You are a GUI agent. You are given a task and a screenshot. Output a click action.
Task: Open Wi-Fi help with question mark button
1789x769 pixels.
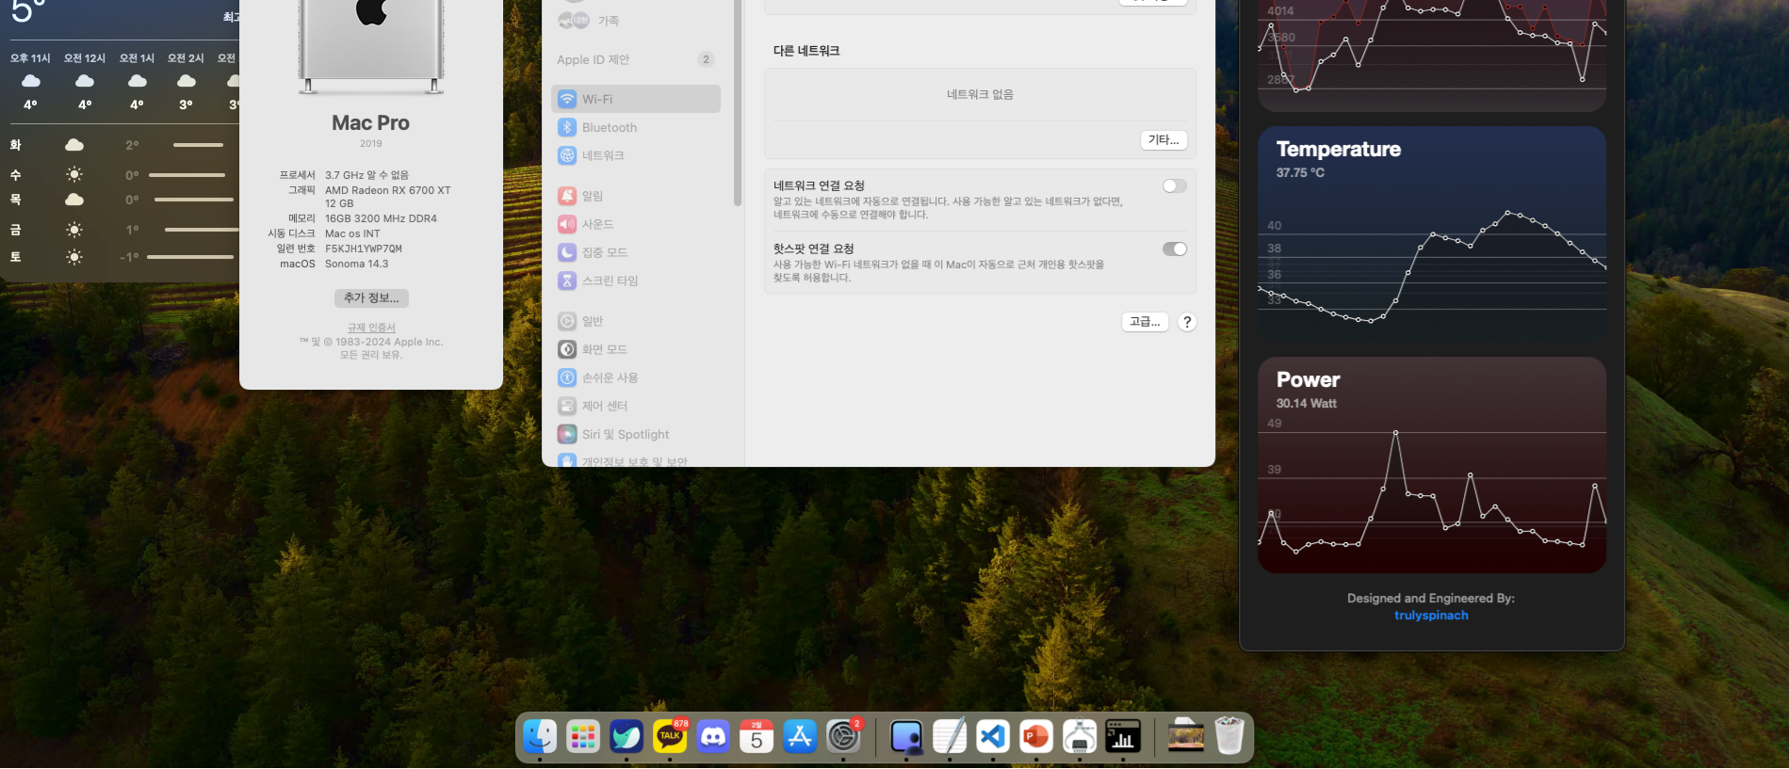pos(1187,322)
